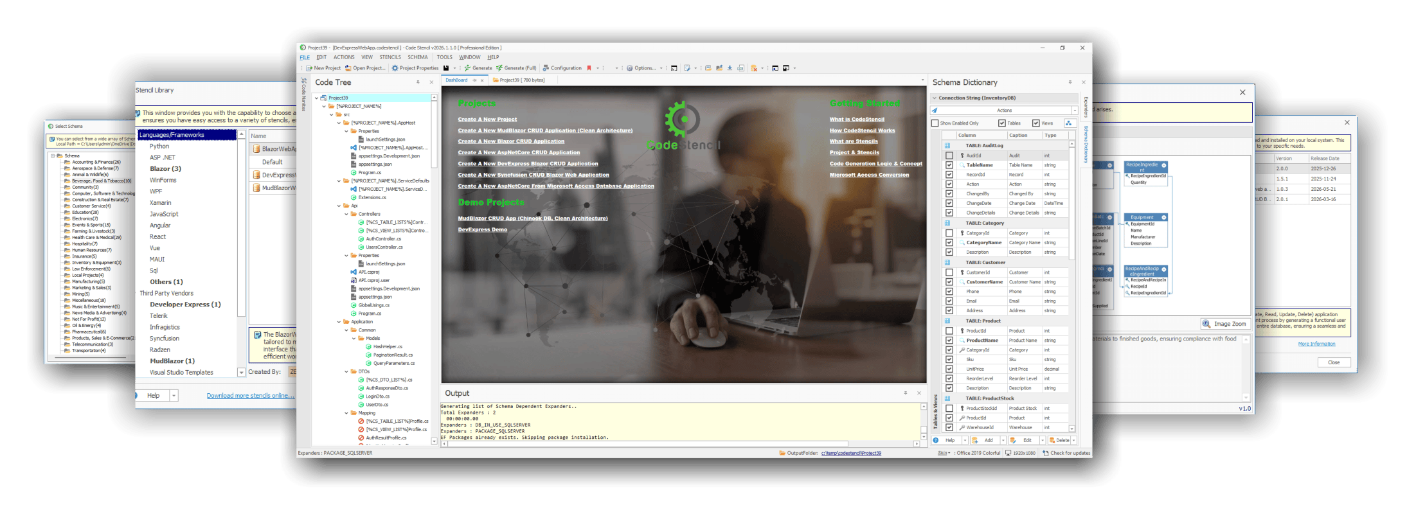The image size is (1416, 514).
Task: Open the DevExpress Demo project link
Action: coord(482,230)
